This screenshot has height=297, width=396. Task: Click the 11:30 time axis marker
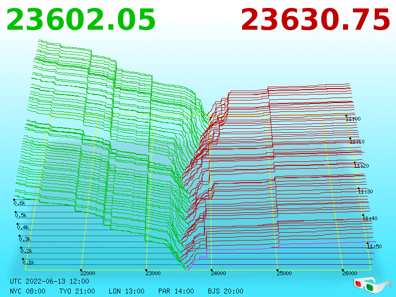click(365, 192)
